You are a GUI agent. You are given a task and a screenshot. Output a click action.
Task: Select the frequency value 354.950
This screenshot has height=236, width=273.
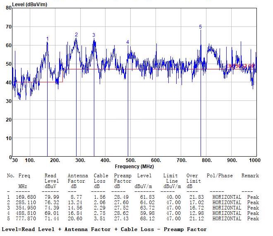[x=26, y=208]
